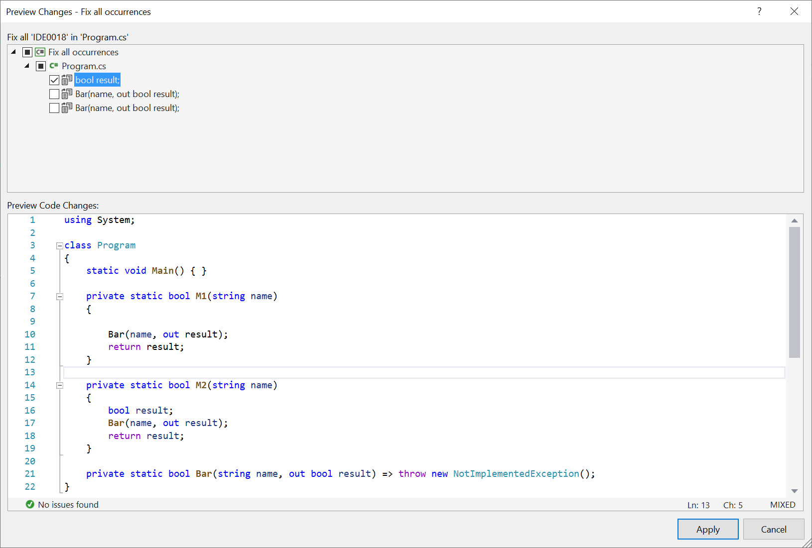The height and width of the screenshot is (548, 812).
Task: Click the C# file icon next to Program.cs
Action: click(x=54, y=66)
